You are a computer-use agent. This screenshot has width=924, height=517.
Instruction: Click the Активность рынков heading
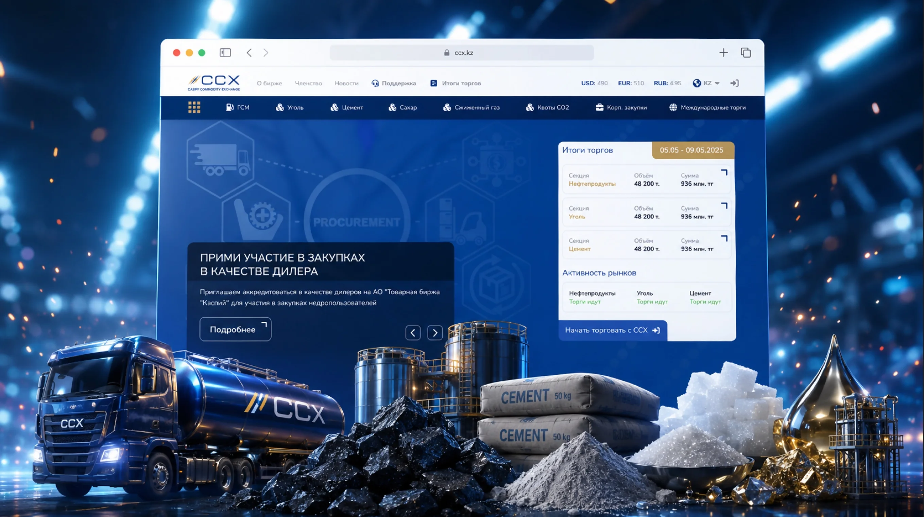tap(599, 273)
